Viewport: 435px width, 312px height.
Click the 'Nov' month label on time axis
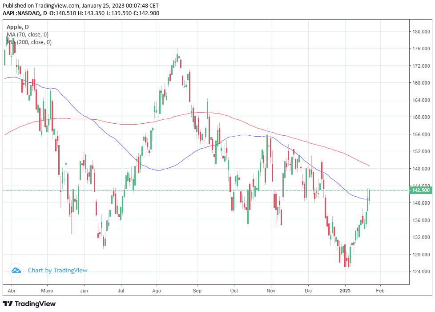[x=271, y=291]
